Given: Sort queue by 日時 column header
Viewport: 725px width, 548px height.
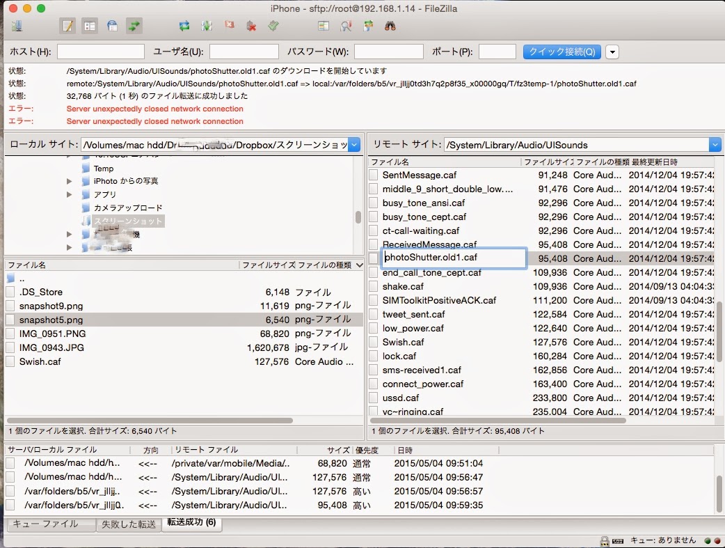Looking at the screenshot, I should tap(446, 450).
